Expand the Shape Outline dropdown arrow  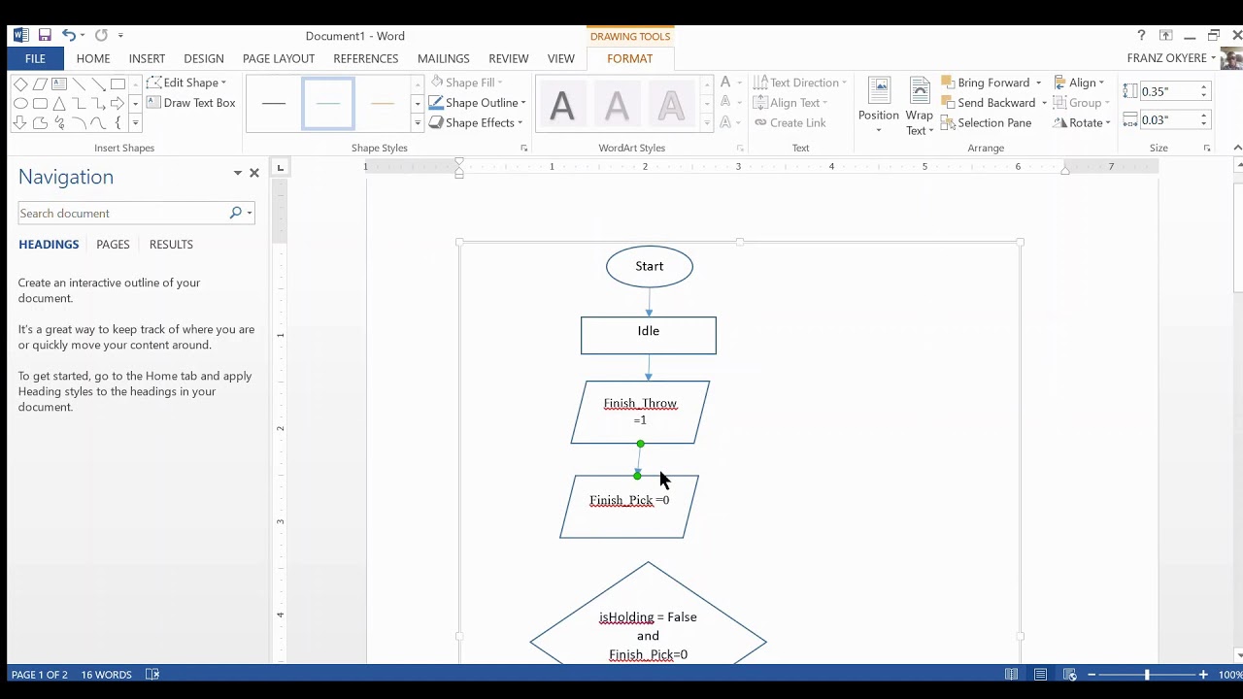coord(523,103)
